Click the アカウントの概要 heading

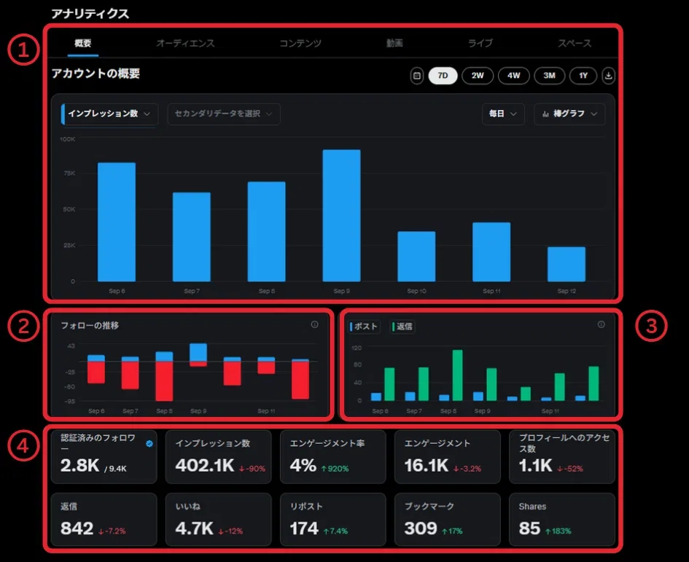96,74
